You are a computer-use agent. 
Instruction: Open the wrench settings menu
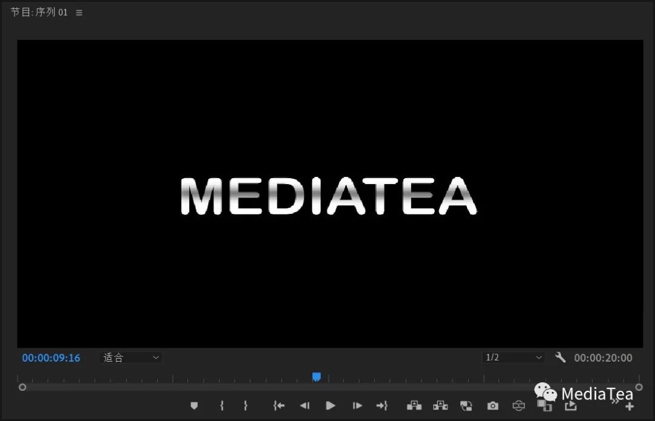coord(560,357)
